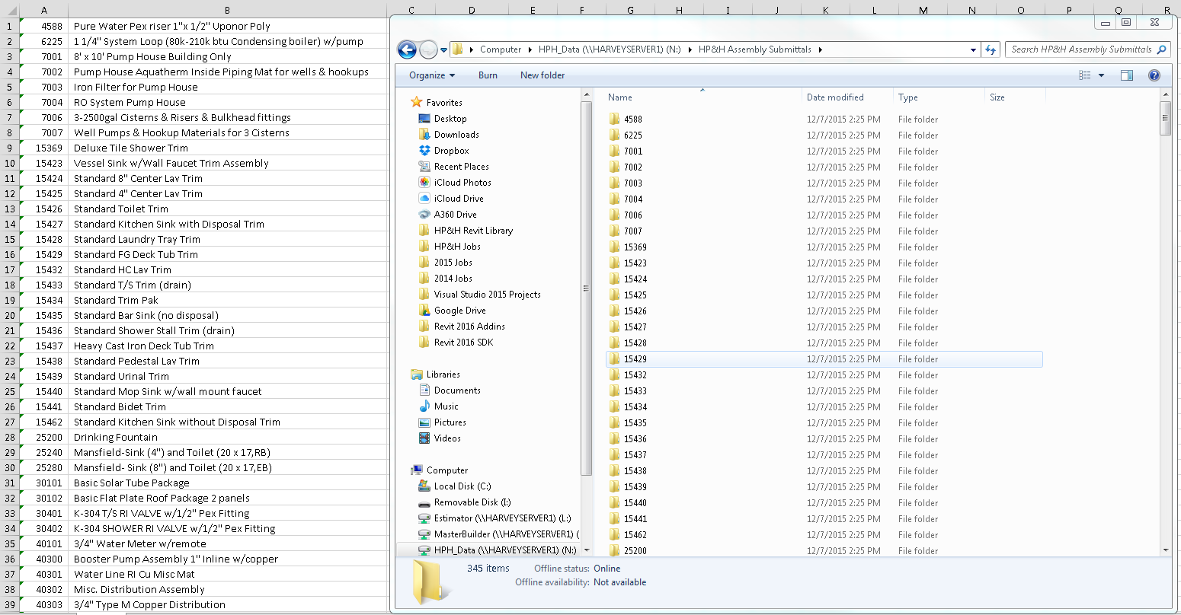1181x615 pixels.
Task: Select the cell "Deluxe Tile Shower Trim" in the spreadsheet
Action: tap(227, 148)
